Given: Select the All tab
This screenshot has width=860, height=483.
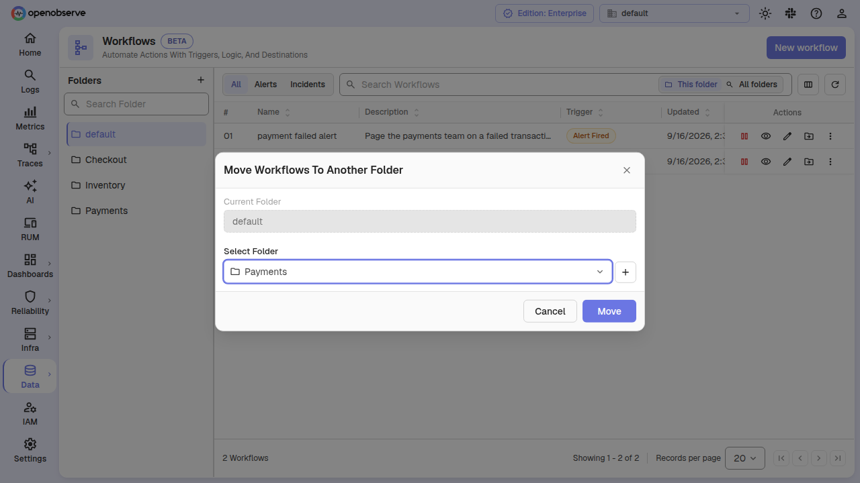Looking at the screenshot, I should (x=236, y=85).
